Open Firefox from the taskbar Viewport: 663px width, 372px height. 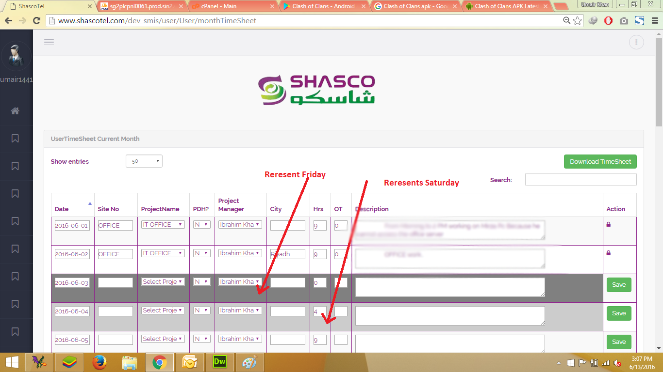[100, 362]
